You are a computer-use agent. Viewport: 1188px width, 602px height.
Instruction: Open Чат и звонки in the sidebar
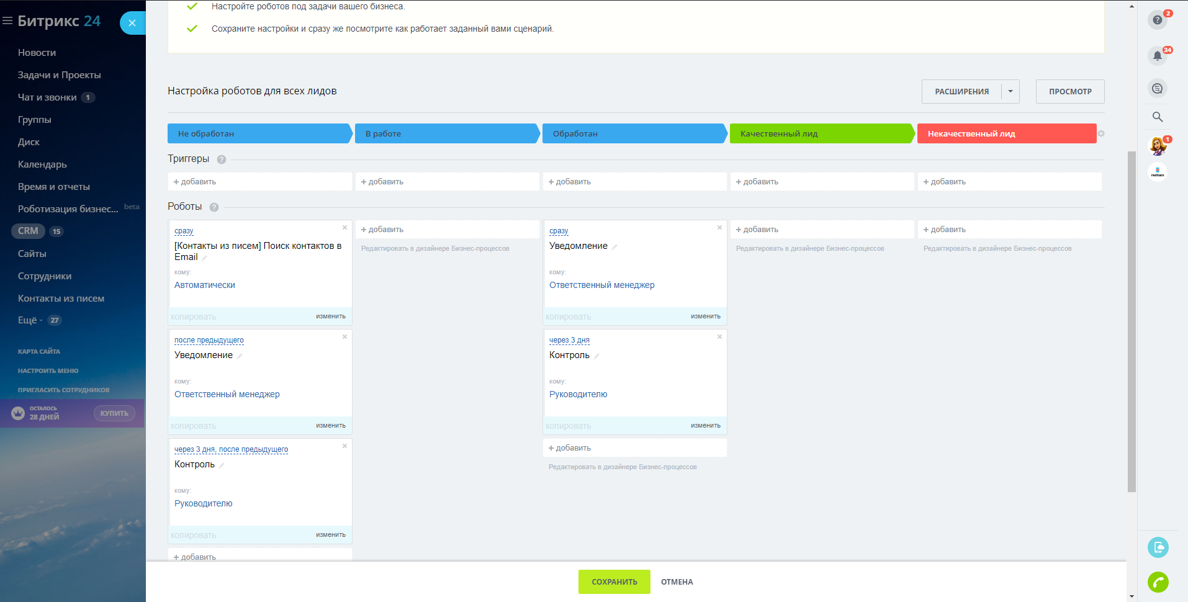(47, 97)
